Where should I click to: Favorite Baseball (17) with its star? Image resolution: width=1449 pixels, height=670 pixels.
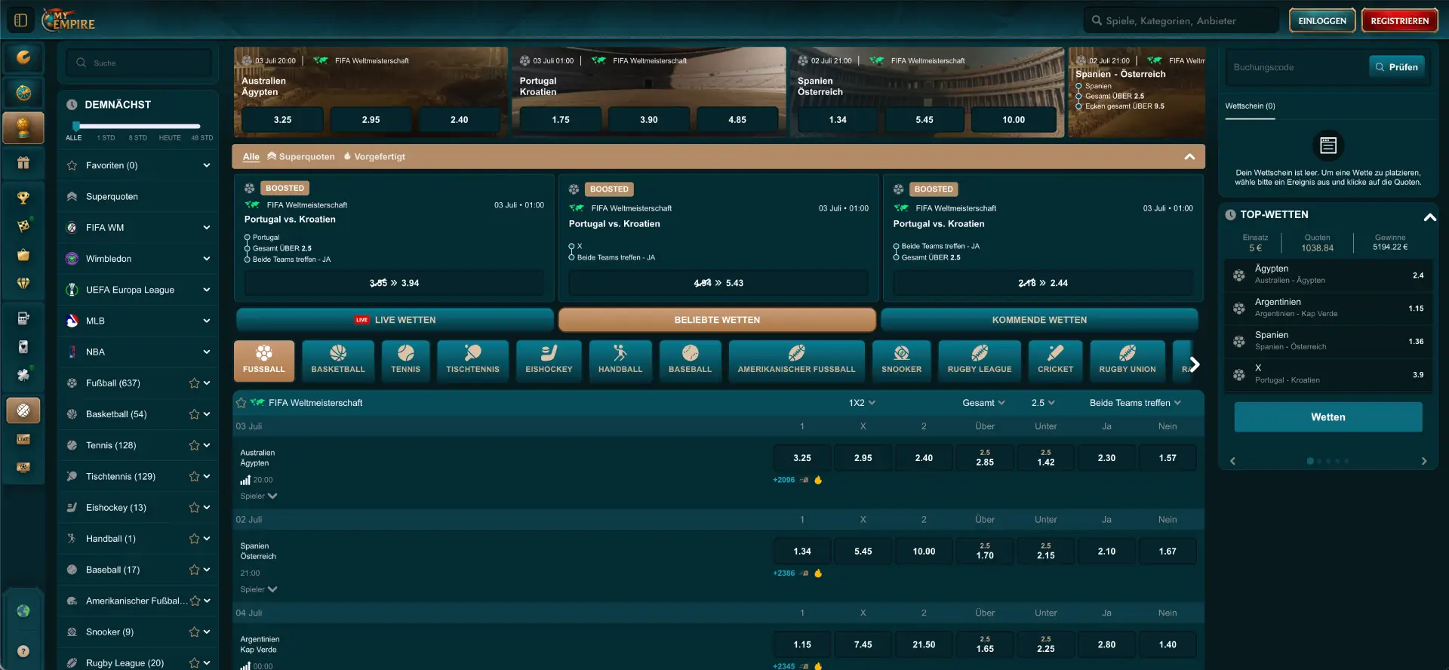[194, 570]
